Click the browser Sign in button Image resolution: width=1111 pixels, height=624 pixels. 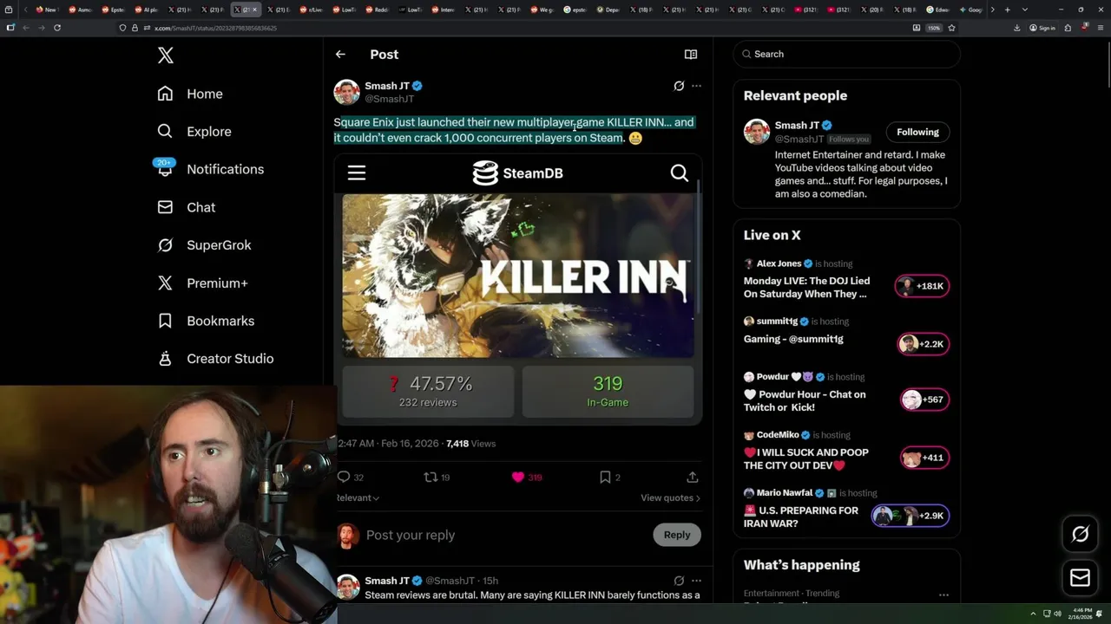(x=1042, y=28)
